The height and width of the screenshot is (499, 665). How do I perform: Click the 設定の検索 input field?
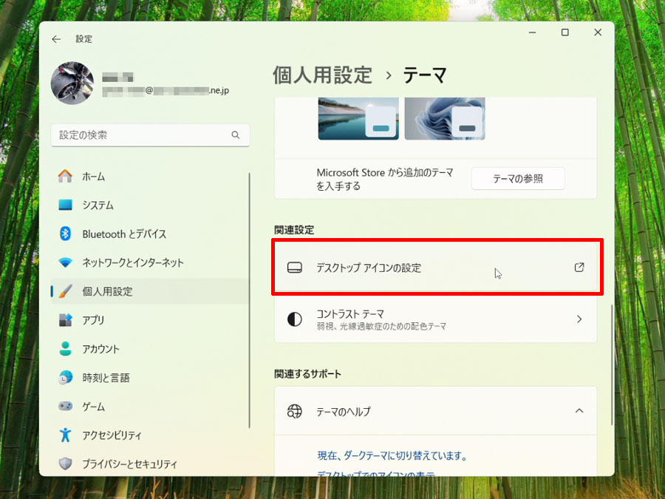click(x=151, y=135)
